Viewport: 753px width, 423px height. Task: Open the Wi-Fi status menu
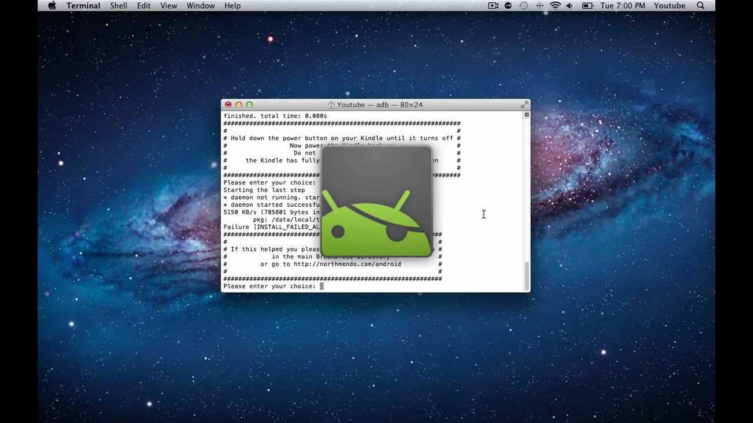click(555, 5)
